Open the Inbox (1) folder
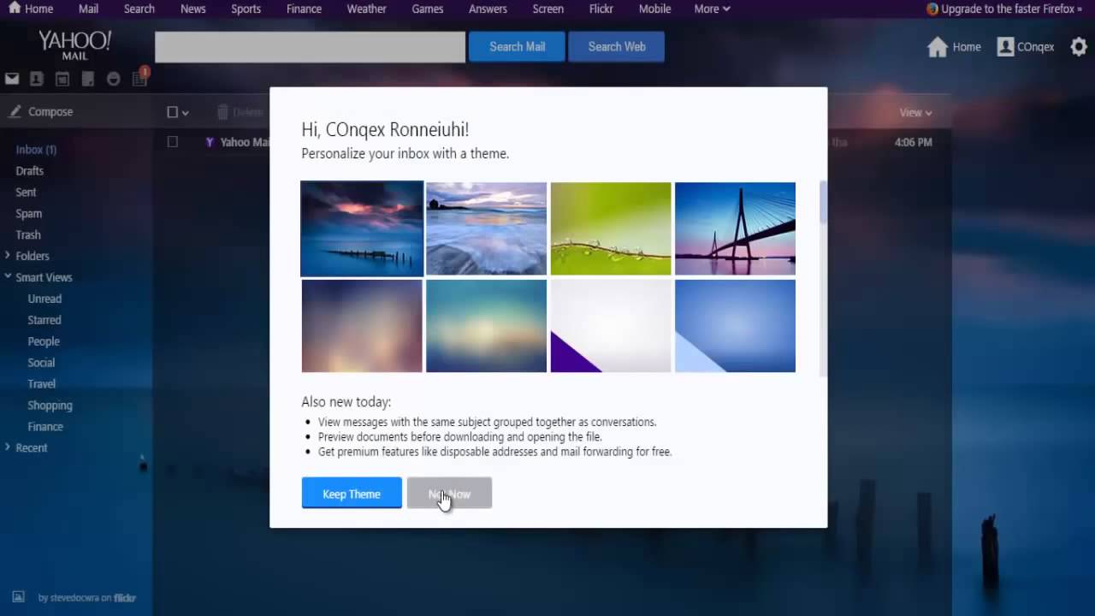This screenshot has height=616, width=1095. click(36, 150)
